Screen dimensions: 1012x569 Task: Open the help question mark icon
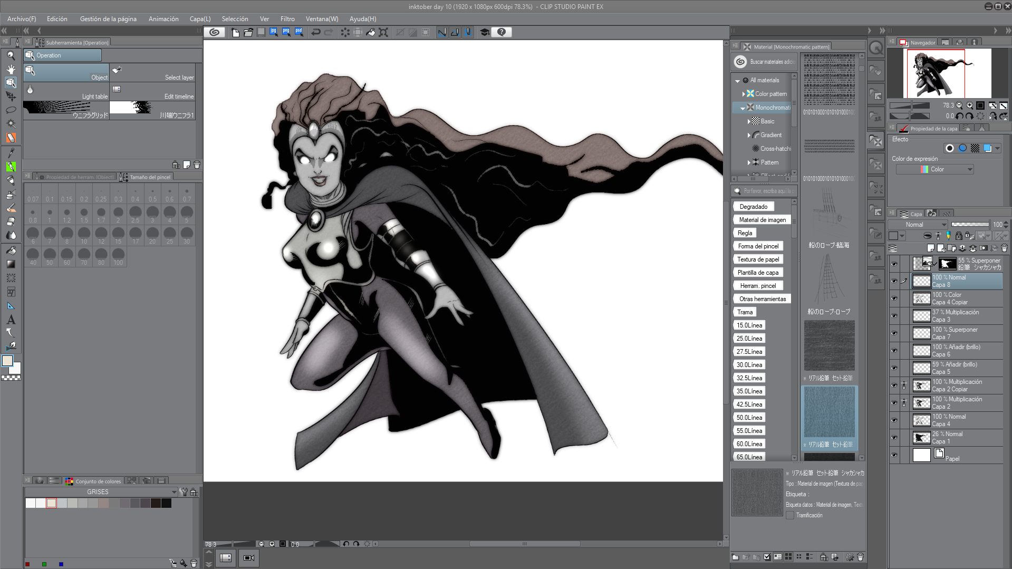(x=502, y=32)
